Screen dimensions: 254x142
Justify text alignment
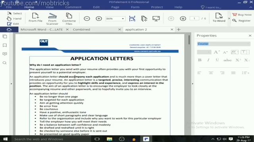233,73
